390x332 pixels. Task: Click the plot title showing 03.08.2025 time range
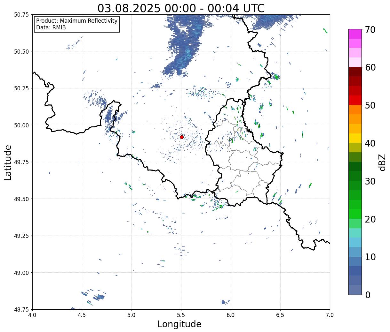tap(181, 8)
